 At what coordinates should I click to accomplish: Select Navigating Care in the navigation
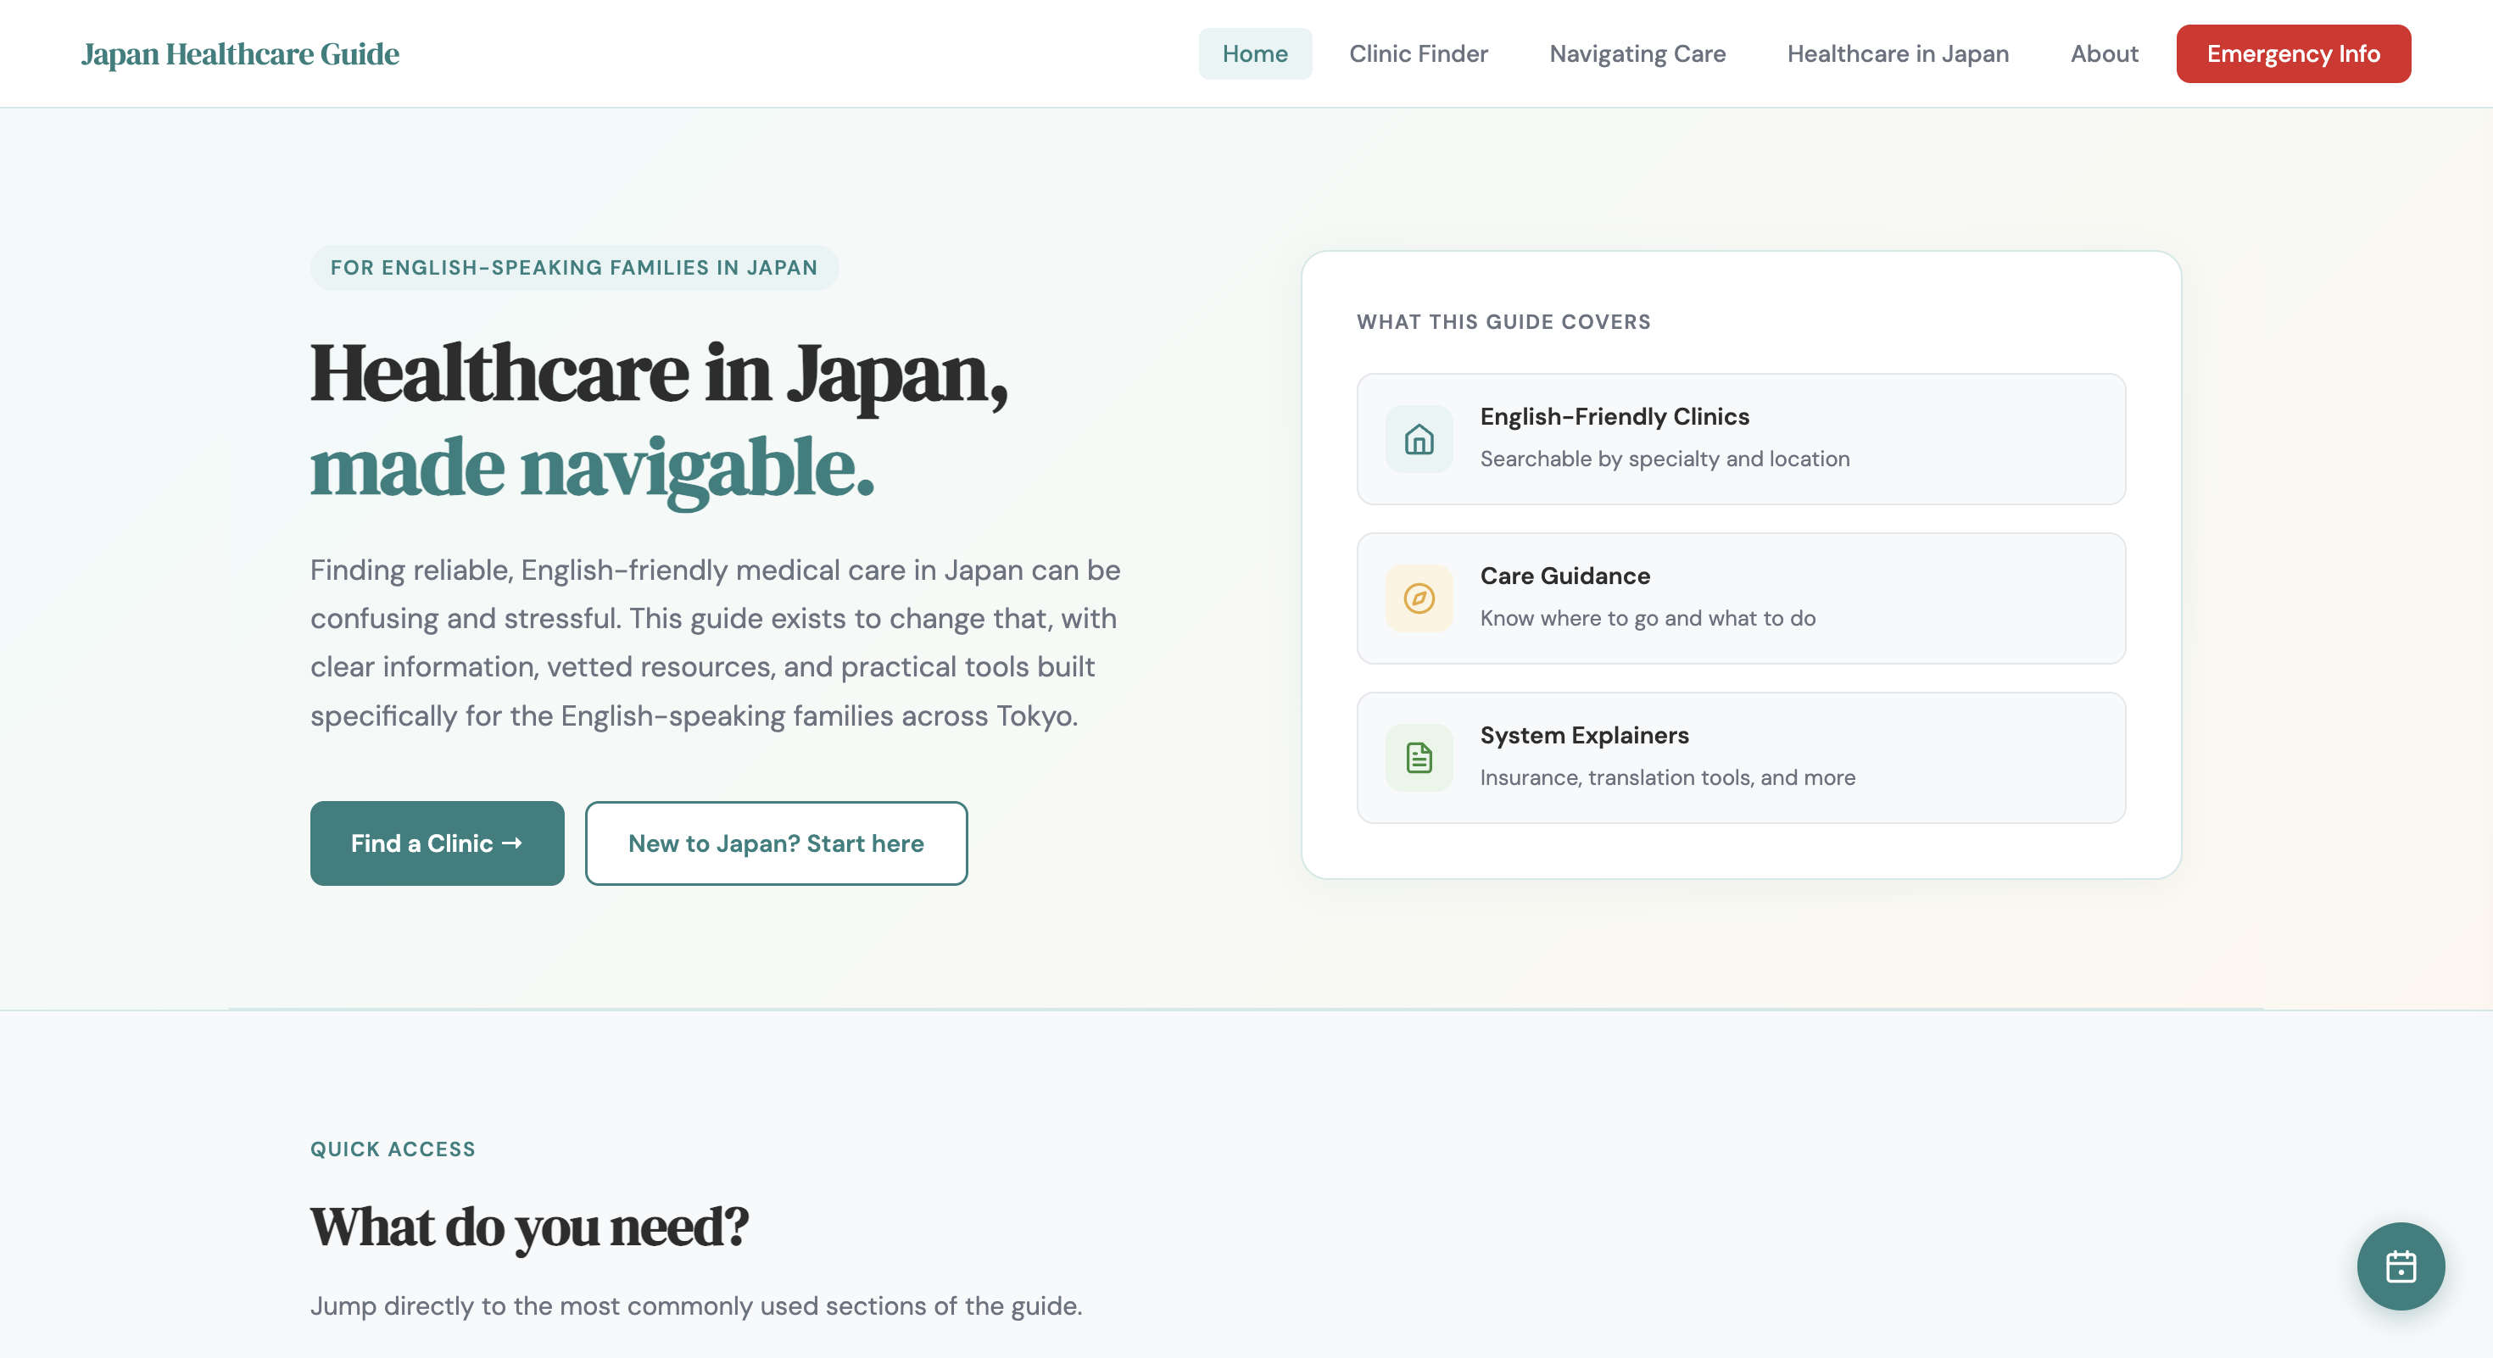pos(1637,53)
